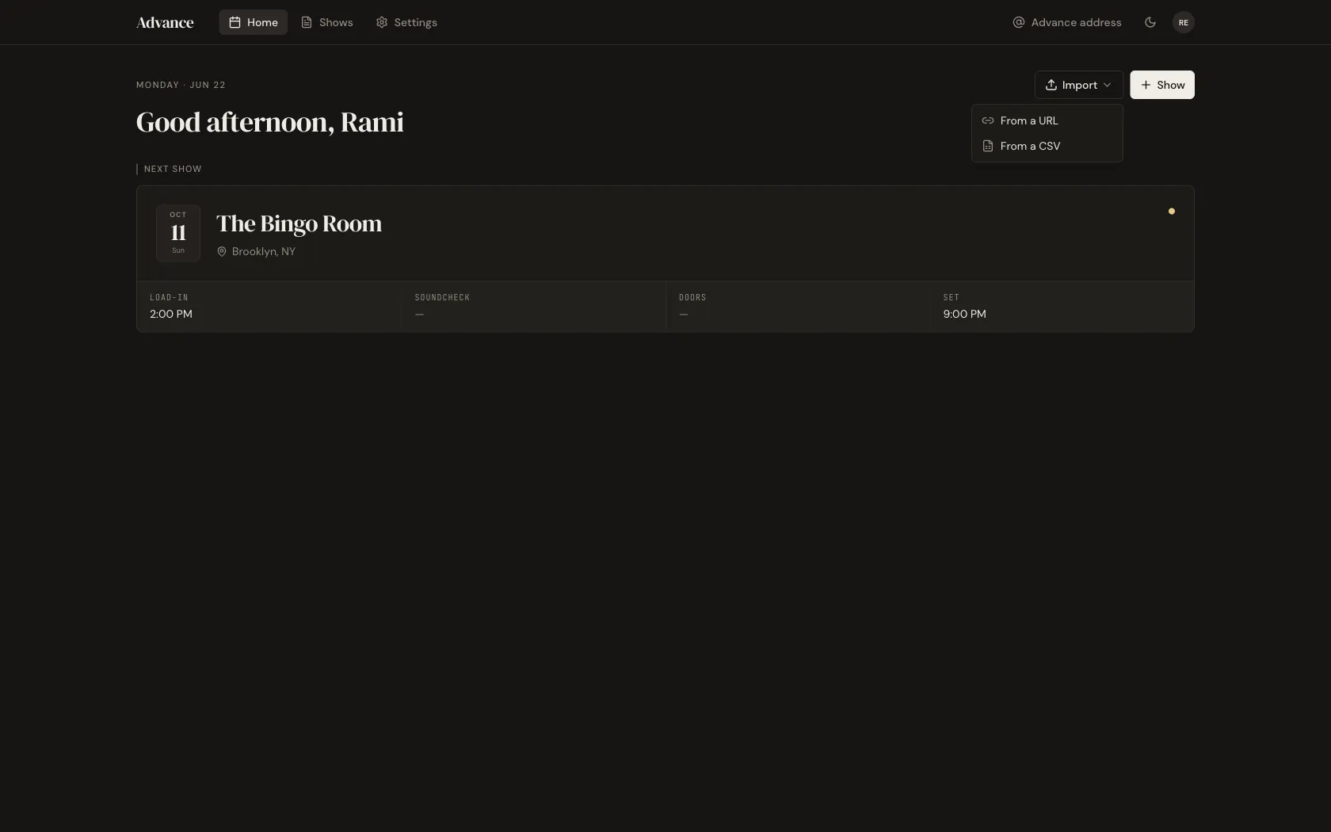Click the MONDAY · JUN 22 date label

tap(181, 85)
